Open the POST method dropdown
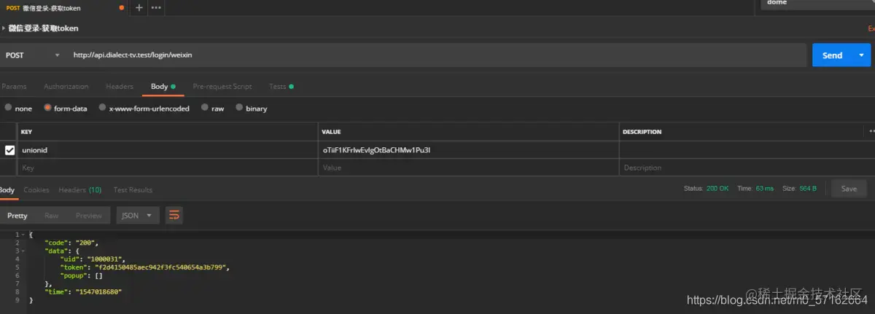The image size is (875, 314). [33, 55]
